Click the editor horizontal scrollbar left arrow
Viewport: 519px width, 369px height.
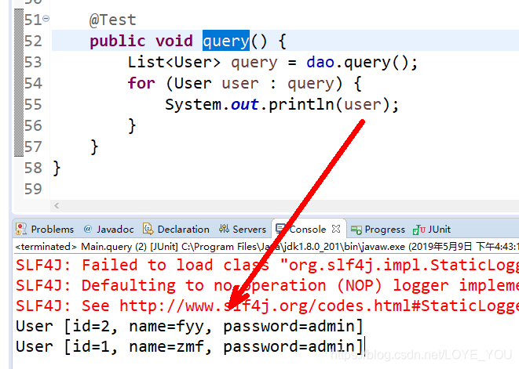click(57, 205)
